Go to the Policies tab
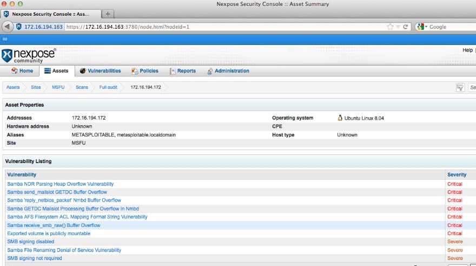This screenshot has height=266, width=476. 145,71
